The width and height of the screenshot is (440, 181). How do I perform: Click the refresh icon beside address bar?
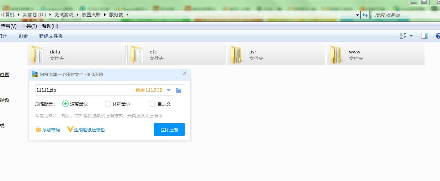365,15
